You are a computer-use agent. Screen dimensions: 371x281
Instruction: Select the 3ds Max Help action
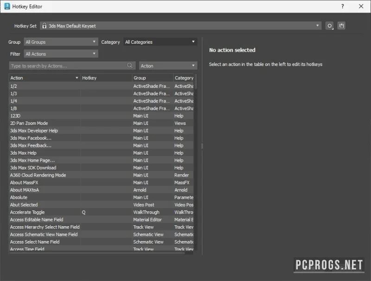point(101,153)
